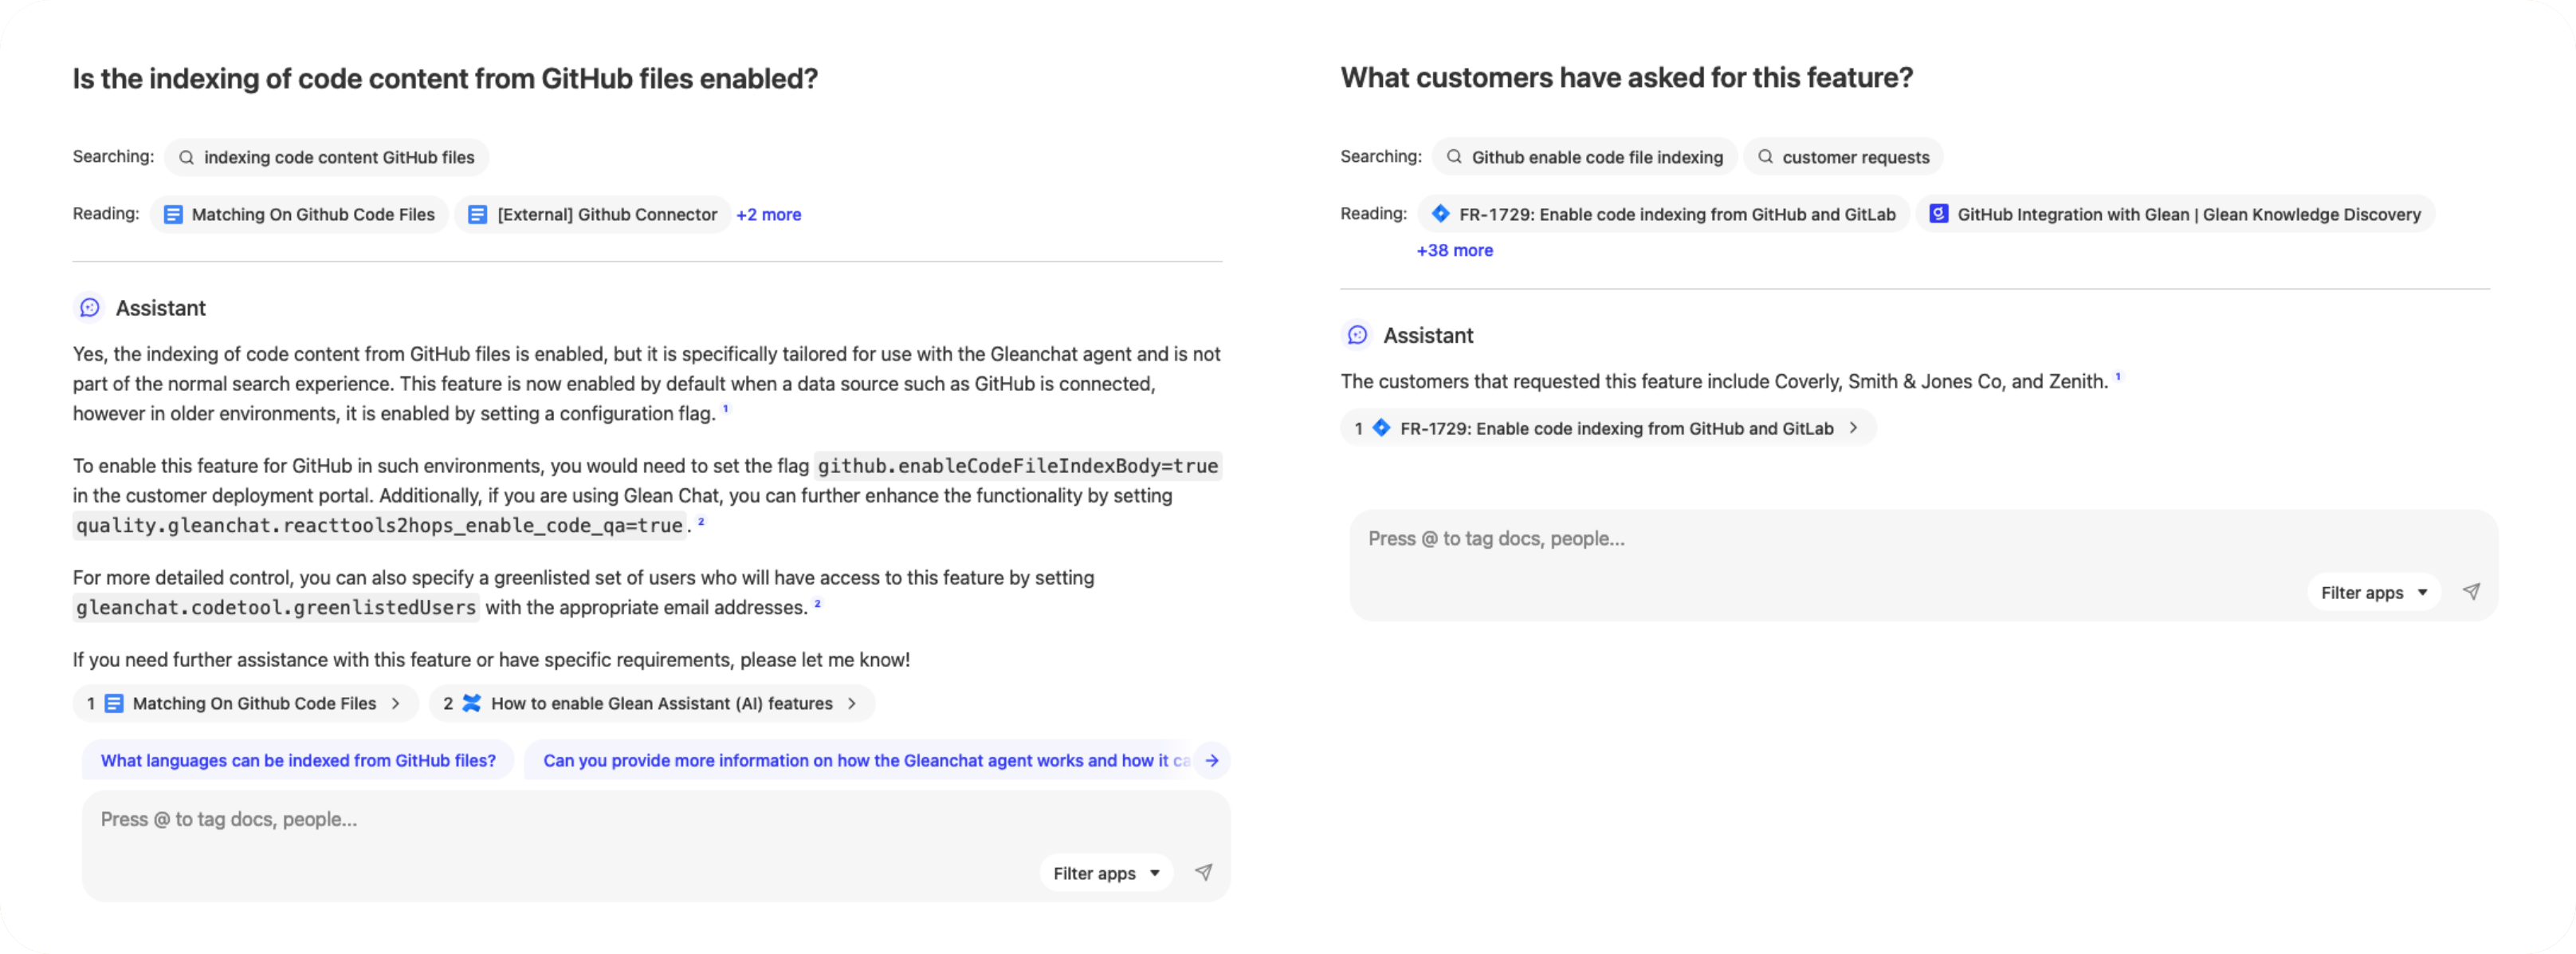This screenshot has width=2576, height=954.
Task: Expand +2 more reading sources
Action: point(768,215)
